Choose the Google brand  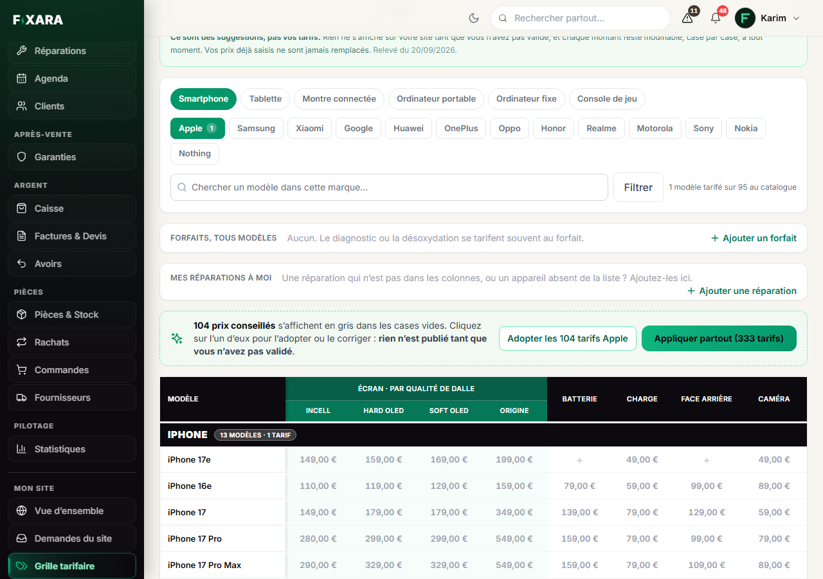pyautogui.click(x=358, y=129)
